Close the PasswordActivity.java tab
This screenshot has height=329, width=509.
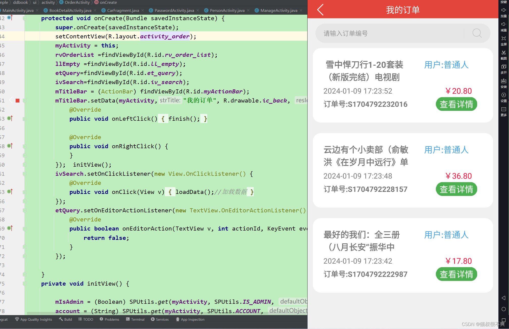(198, 10)
